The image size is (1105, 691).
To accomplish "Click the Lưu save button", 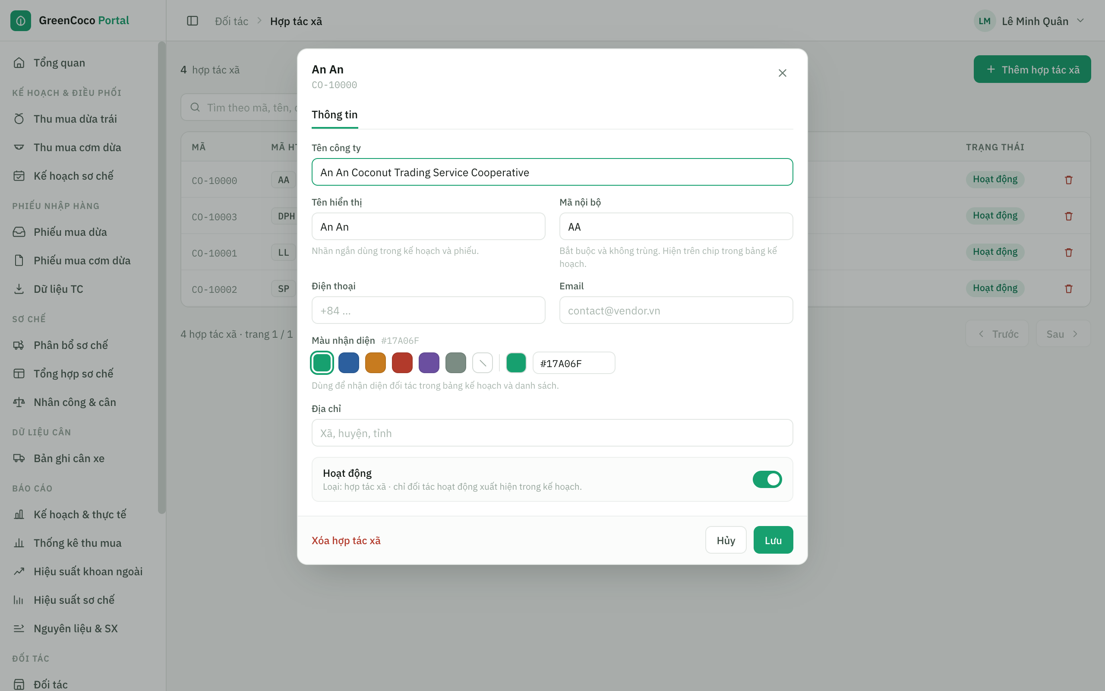I will tap(773, 540).
